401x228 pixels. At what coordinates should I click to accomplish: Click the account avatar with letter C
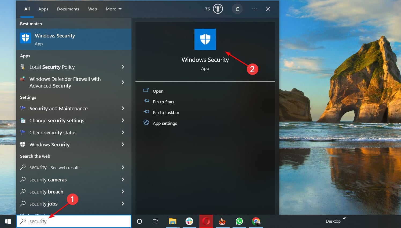tap(237, 9)
